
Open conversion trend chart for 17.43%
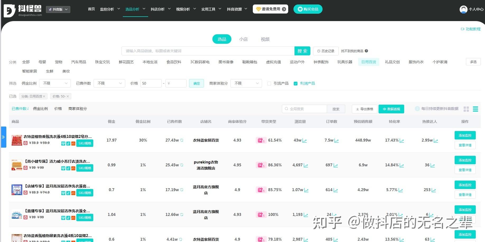pos(402,141)
